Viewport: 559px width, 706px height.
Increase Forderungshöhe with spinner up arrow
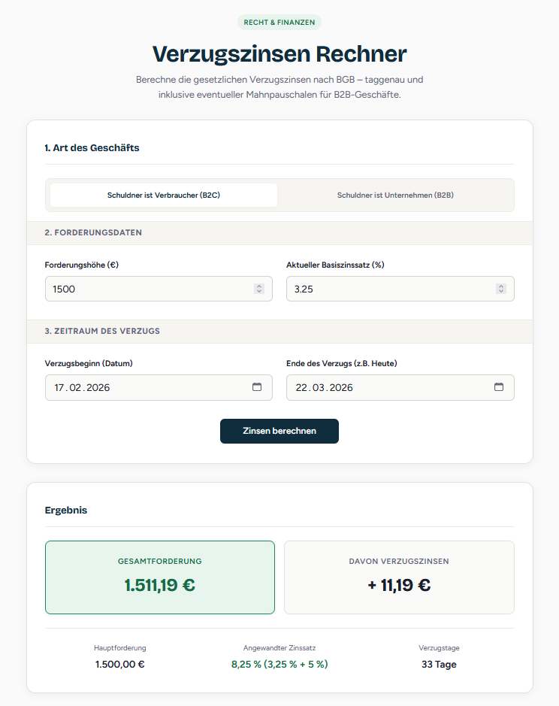258,286
